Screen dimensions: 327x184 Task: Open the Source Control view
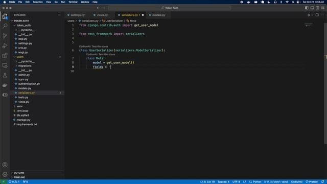(5, 36)
